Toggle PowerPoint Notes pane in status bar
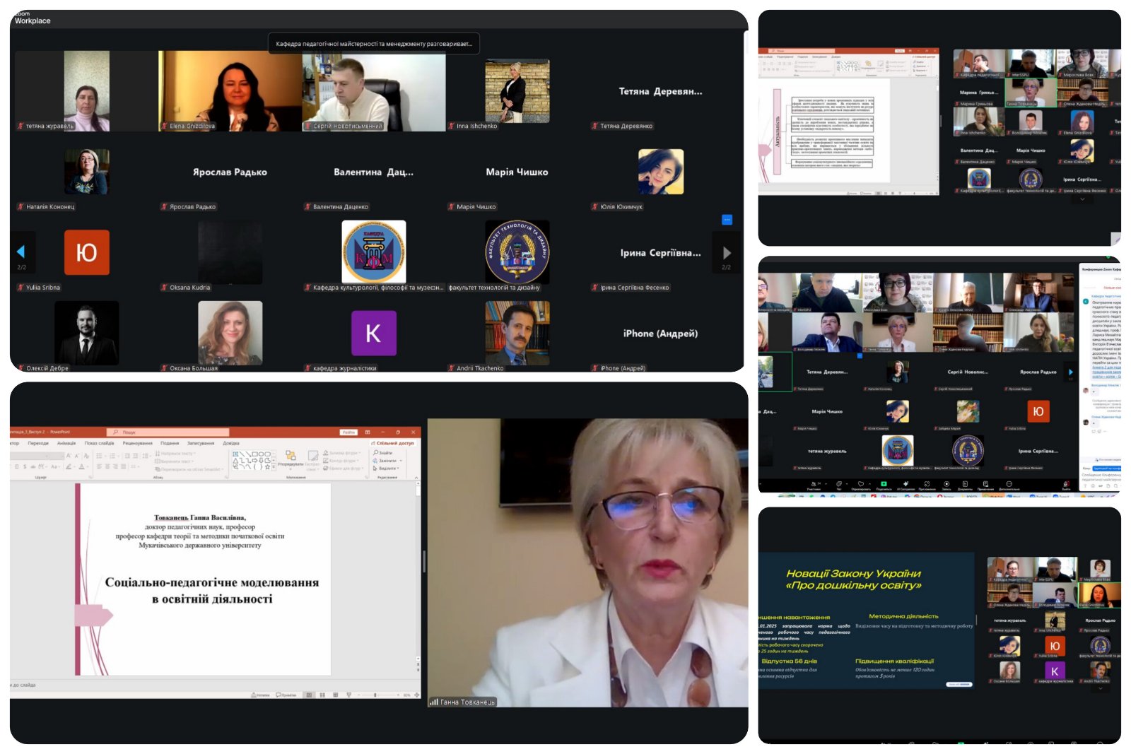The width and height of the screenshot is (1131, 754). pos(260,695)
